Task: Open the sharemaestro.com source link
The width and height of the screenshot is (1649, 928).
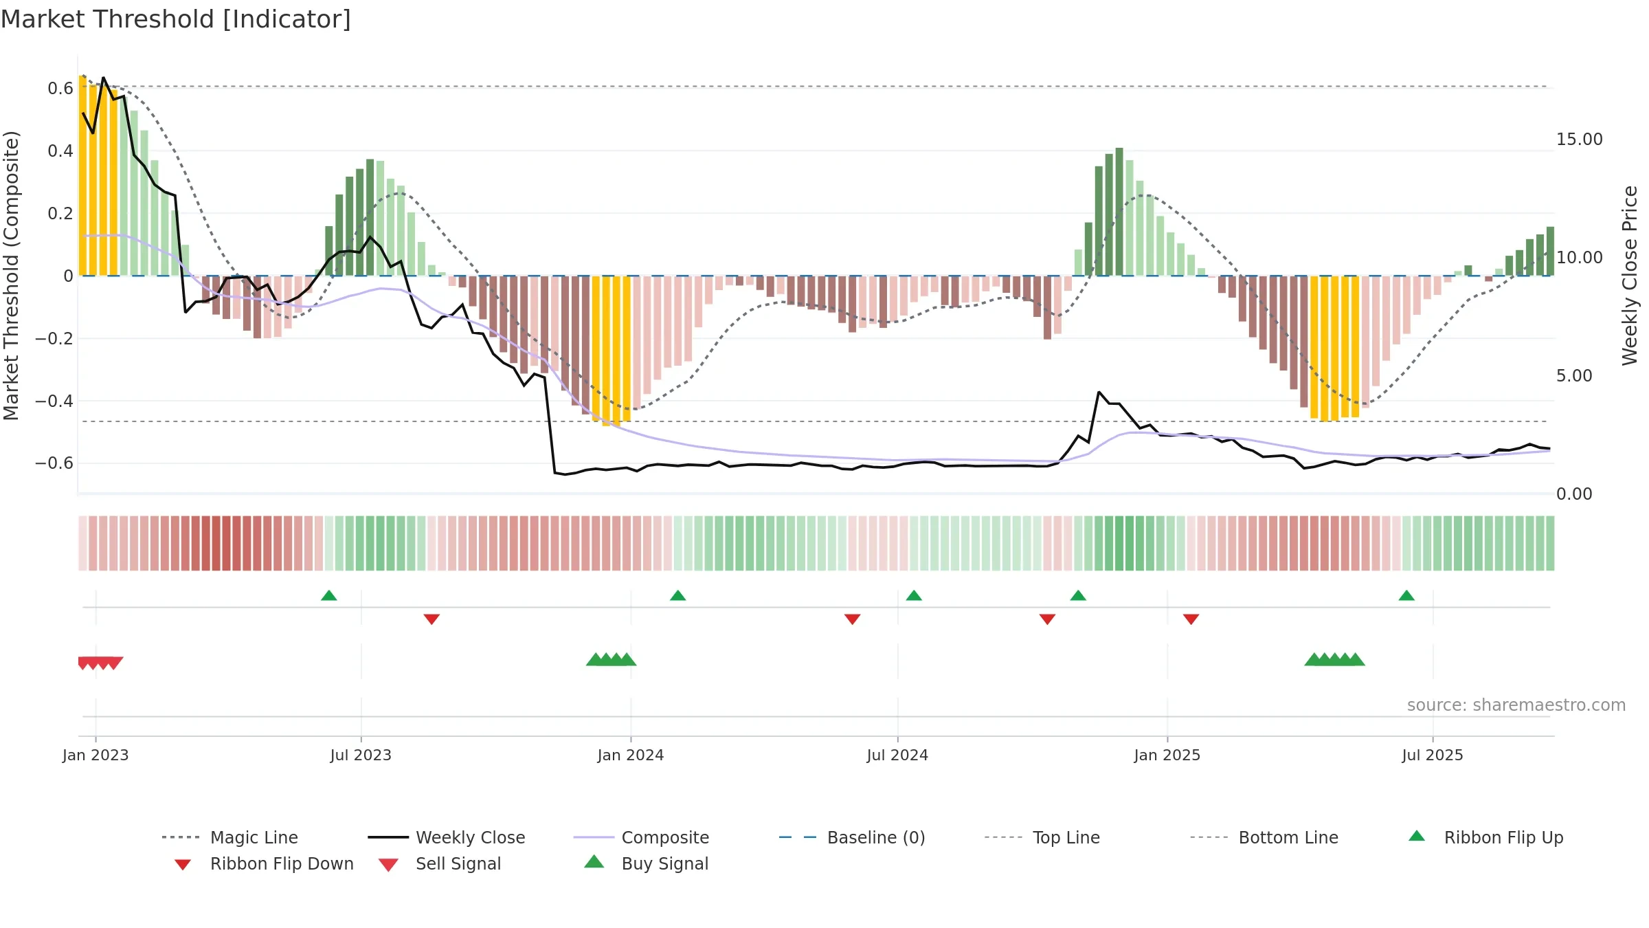Action: click(x=1516, y=705)
